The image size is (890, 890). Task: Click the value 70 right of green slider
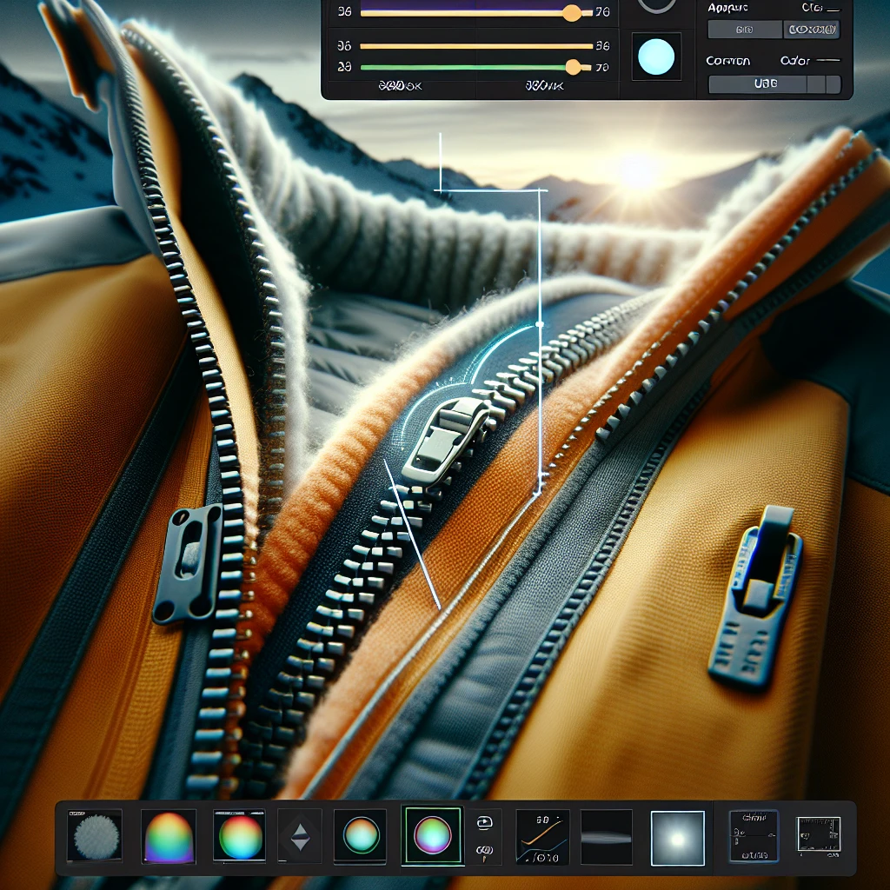point(602,68)
